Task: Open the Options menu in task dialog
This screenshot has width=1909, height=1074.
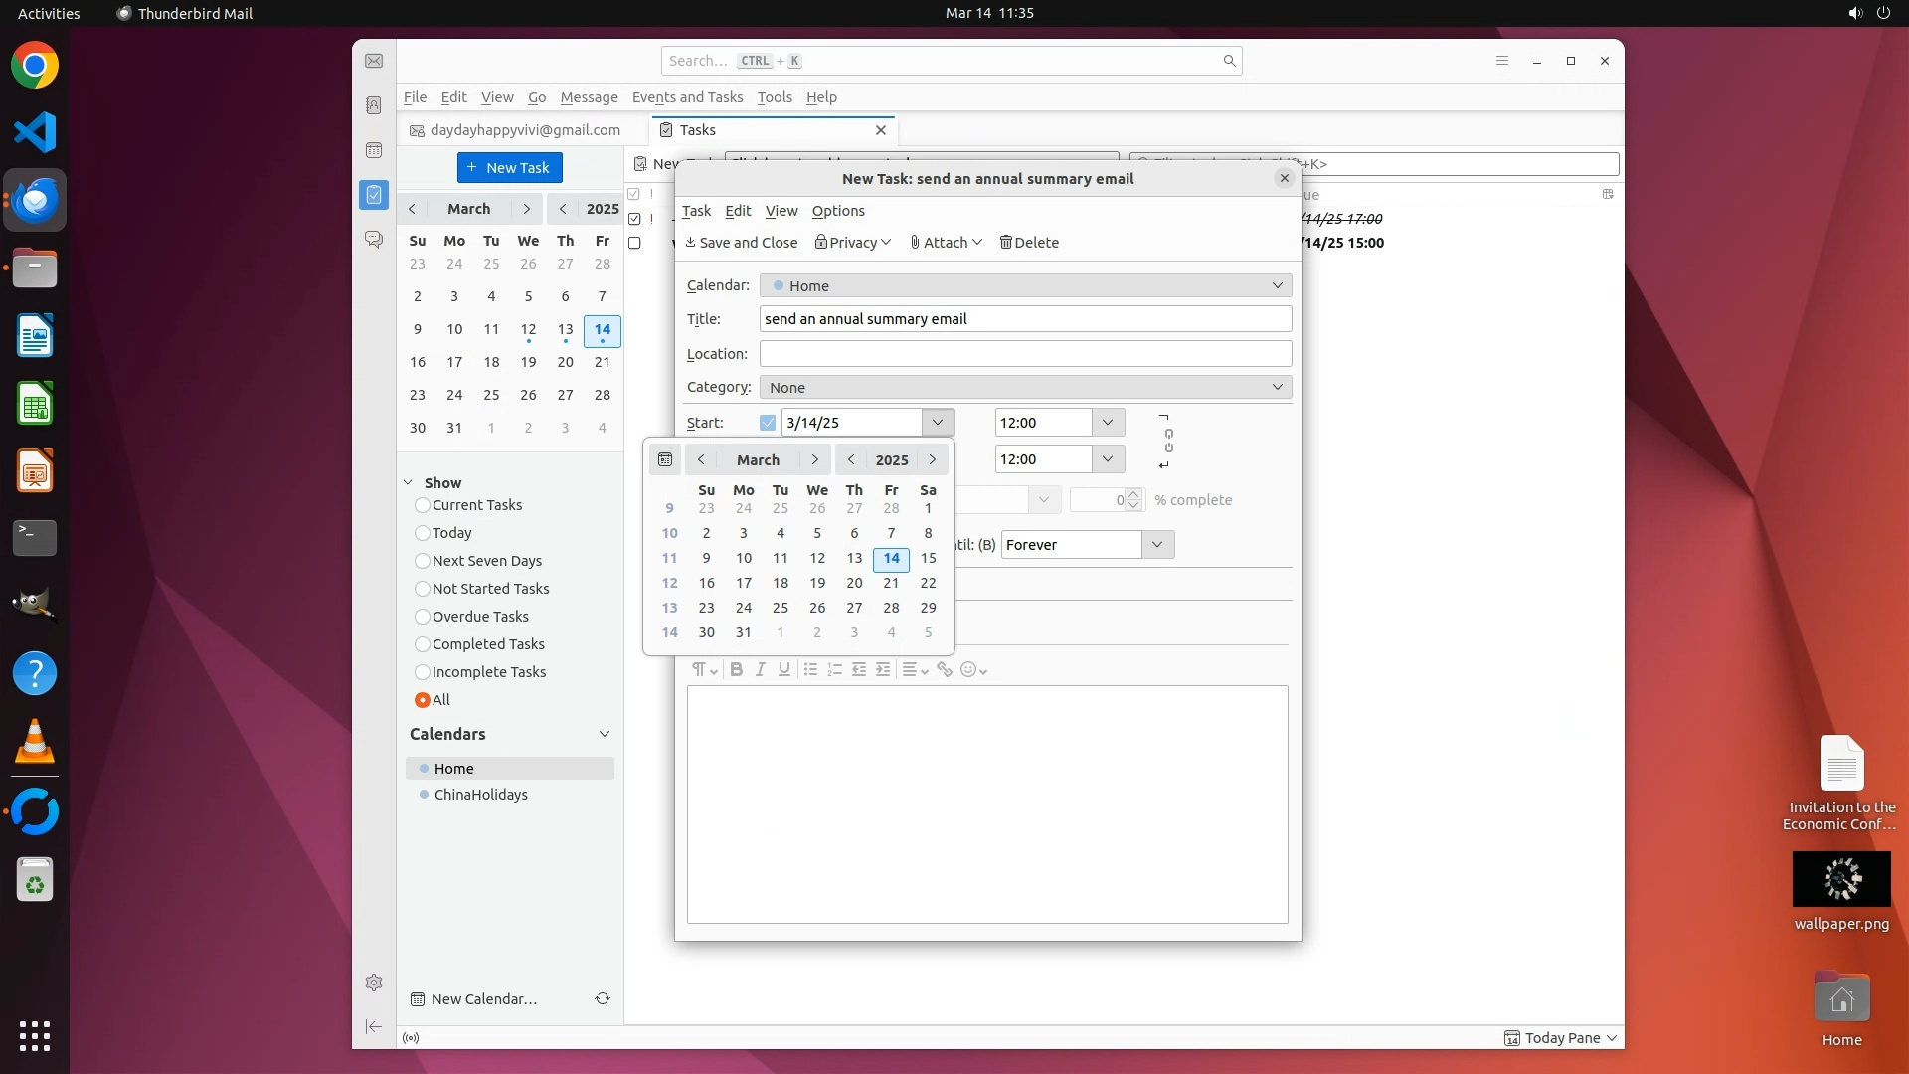Action: (838, 211)
